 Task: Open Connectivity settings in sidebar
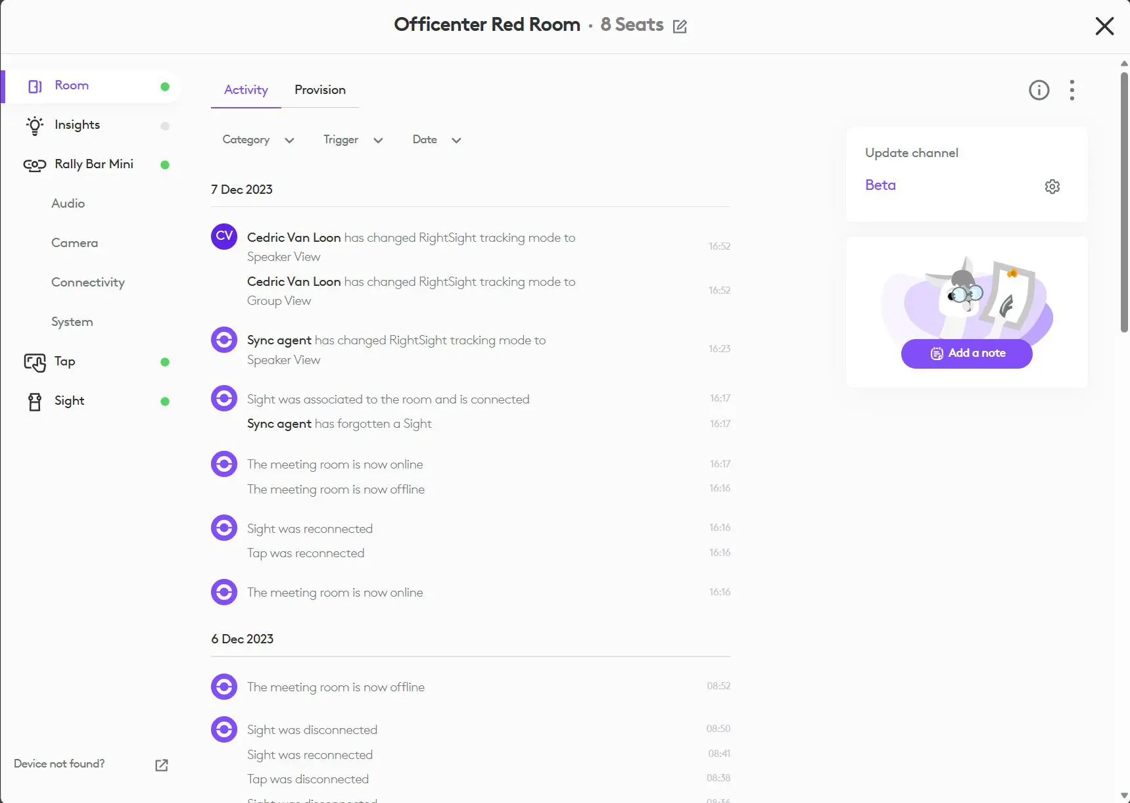pos(88,283)
